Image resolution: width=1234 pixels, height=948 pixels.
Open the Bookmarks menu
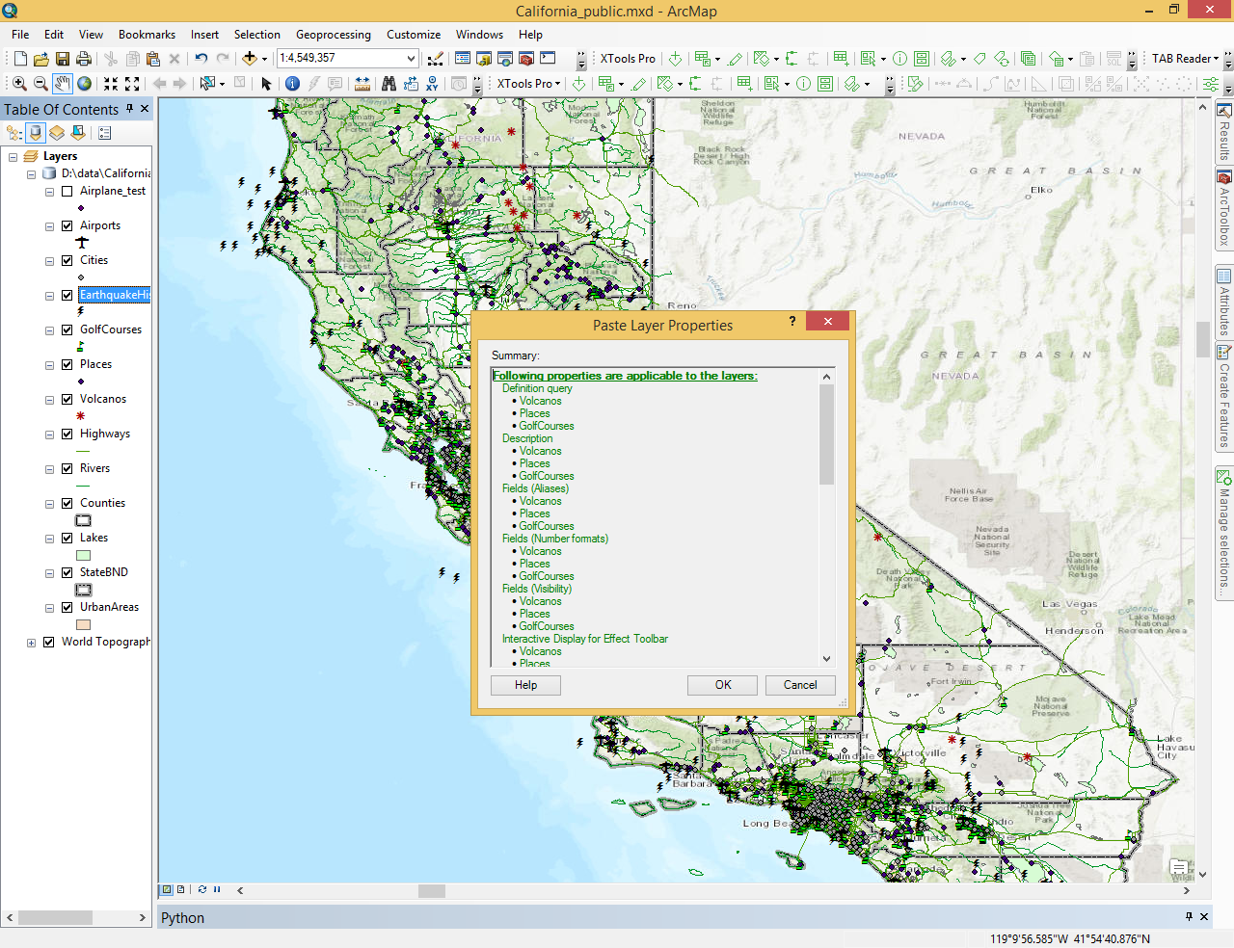(x=147, y=35)
